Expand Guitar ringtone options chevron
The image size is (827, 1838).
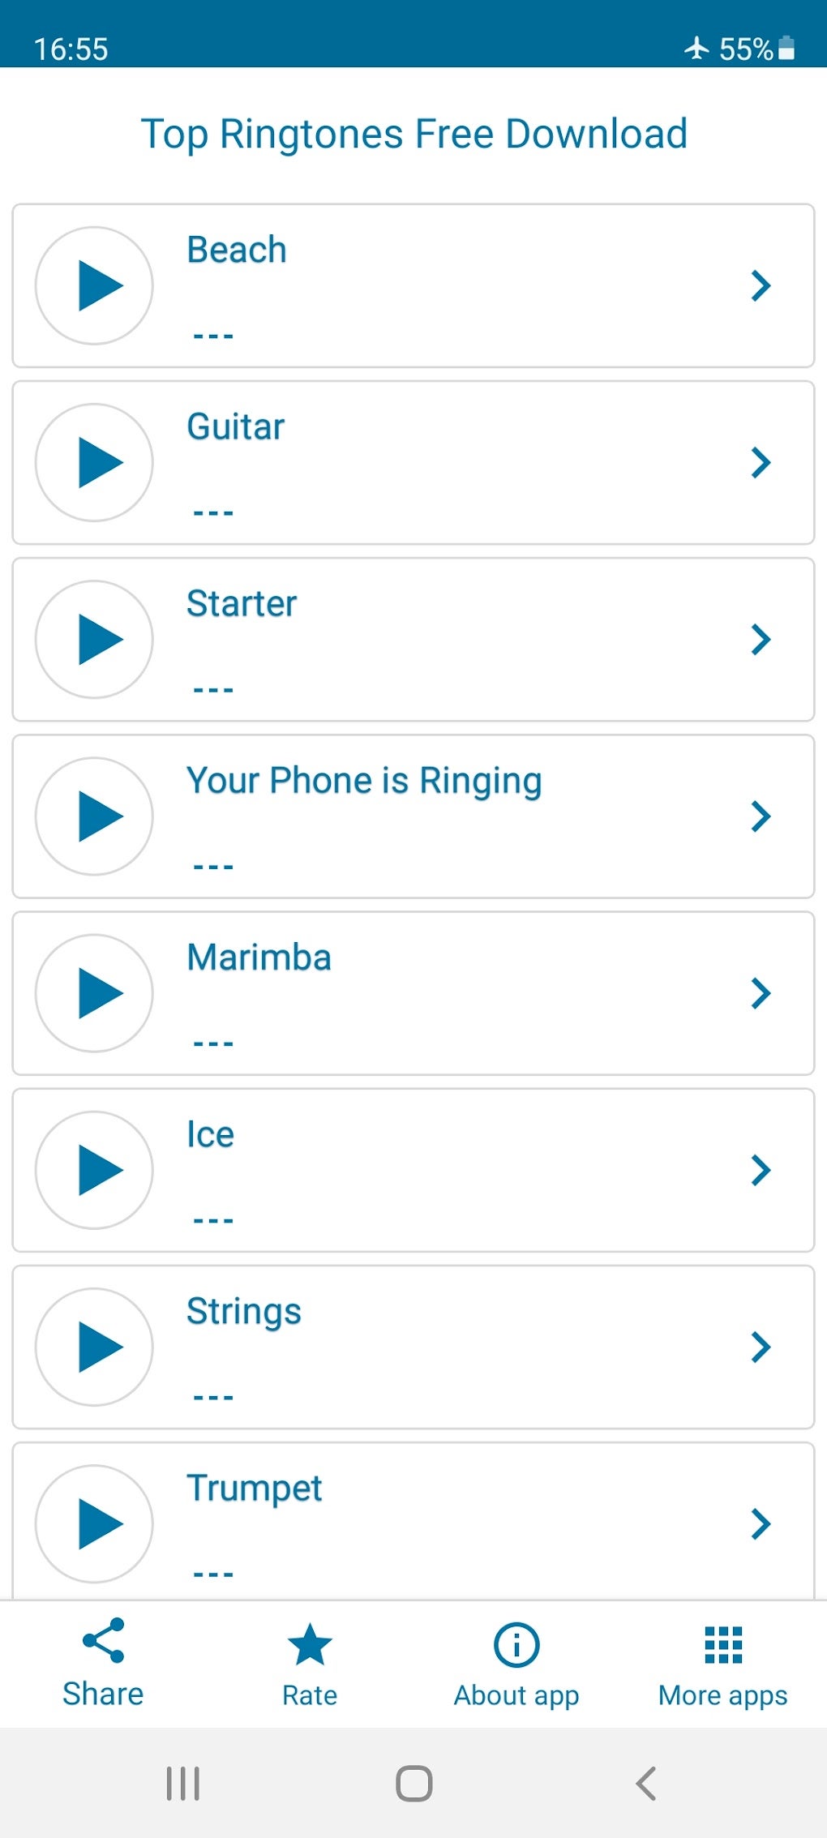coord(761,462)
